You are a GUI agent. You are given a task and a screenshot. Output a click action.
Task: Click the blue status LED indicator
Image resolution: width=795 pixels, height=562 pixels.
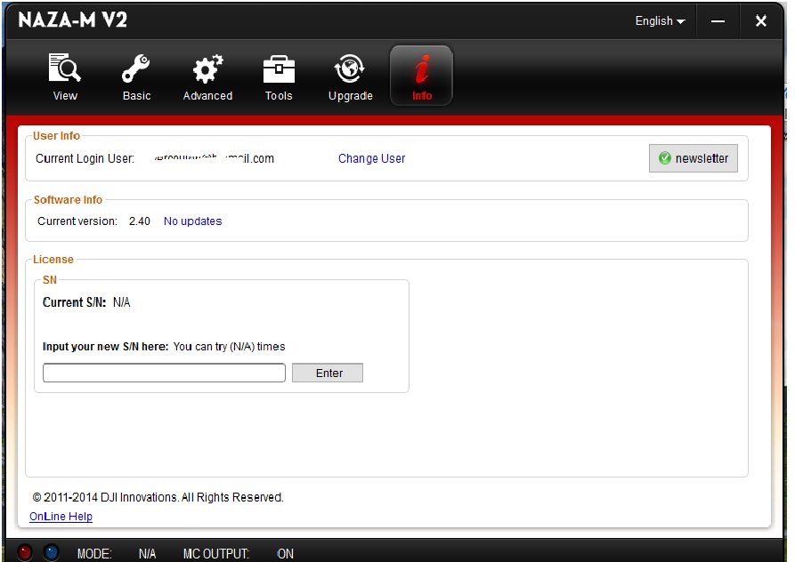tap(52, 552)
